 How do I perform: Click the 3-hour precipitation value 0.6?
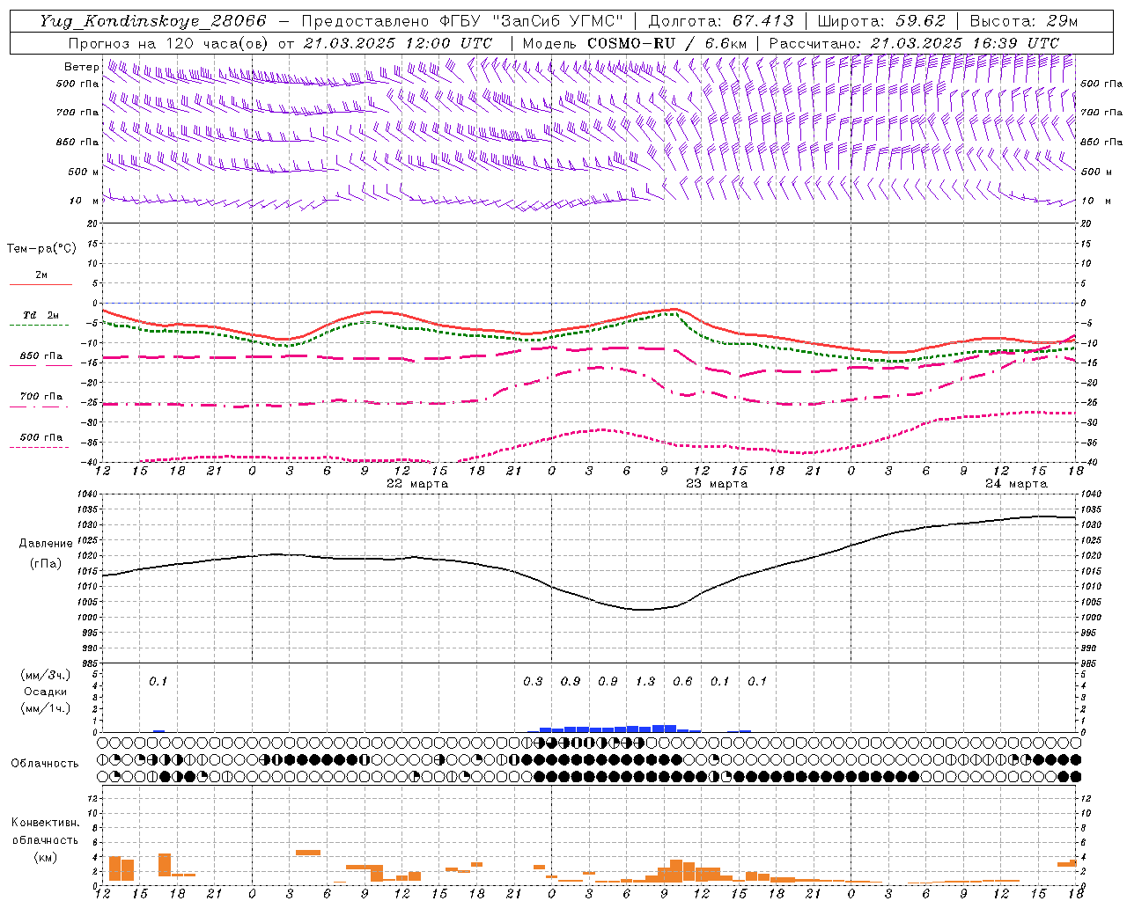(682, 681)
